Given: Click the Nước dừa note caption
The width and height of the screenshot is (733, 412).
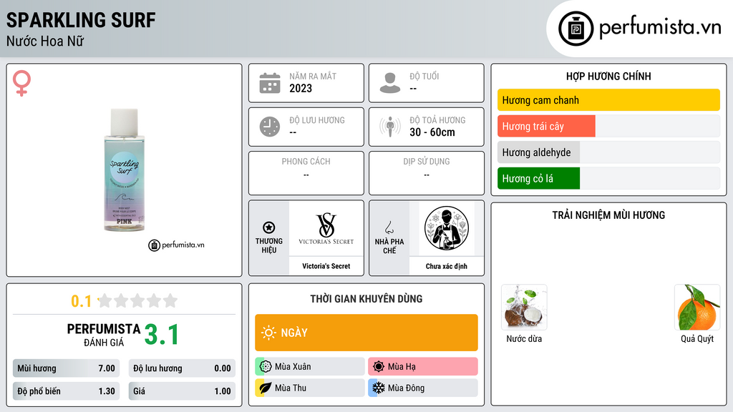Looking at the screenshot, I should pos(524,338).
